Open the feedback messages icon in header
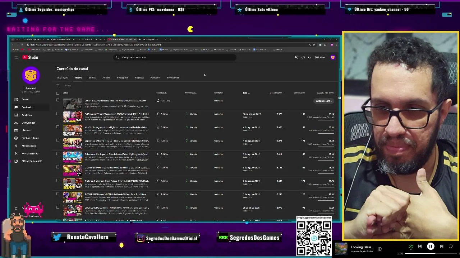The image size is (460, 258). [x=296, y=57]
